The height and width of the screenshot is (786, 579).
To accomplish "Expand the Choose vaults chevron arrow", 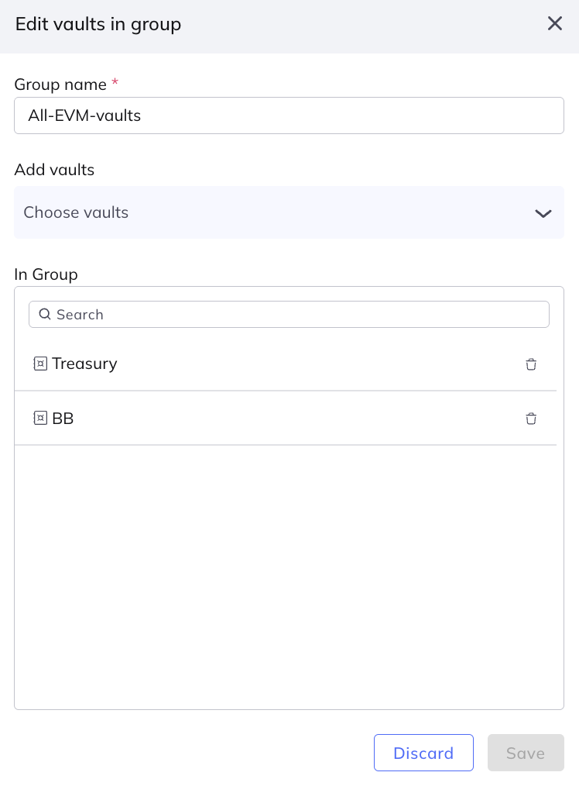I will pyautogui.click(x=543, y=213).
